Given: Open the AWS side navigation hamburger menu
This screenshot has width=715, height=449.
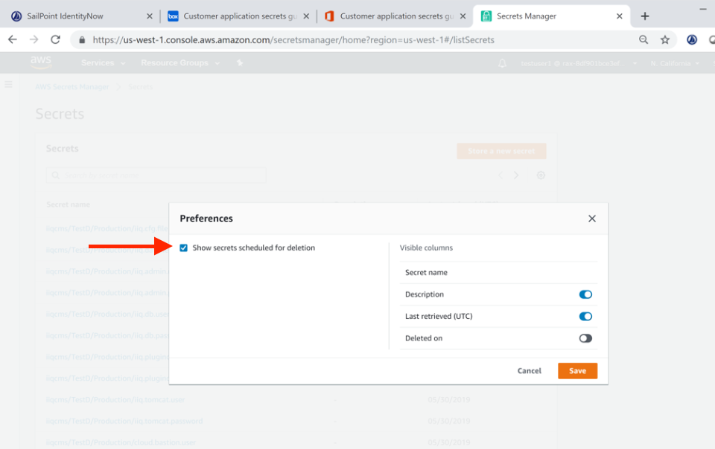Looking at the screenshot, I should coord(9,85).
